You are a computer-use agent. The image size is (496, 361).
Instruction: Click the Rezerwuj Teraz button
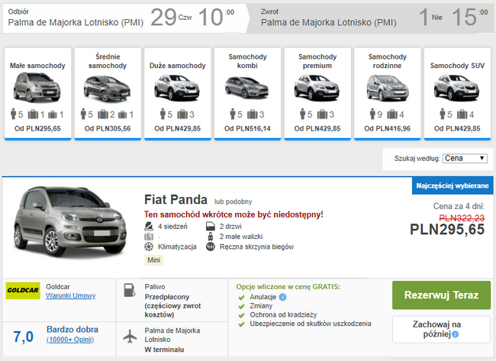point(441,295)
